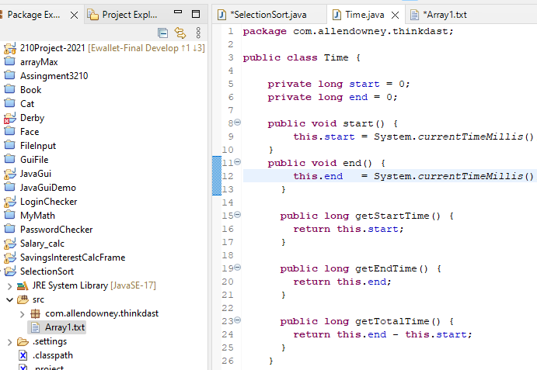Select the Salary_calc project
The image size is (537, 370).
pos(42,244)
